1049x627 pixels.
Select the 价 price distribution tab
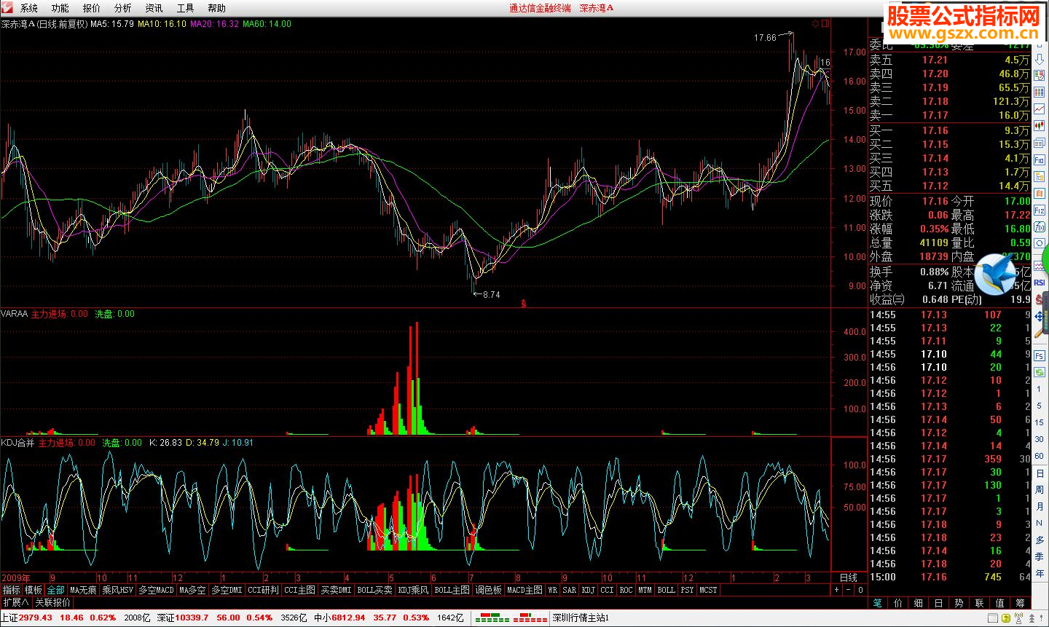coord(897,603)
